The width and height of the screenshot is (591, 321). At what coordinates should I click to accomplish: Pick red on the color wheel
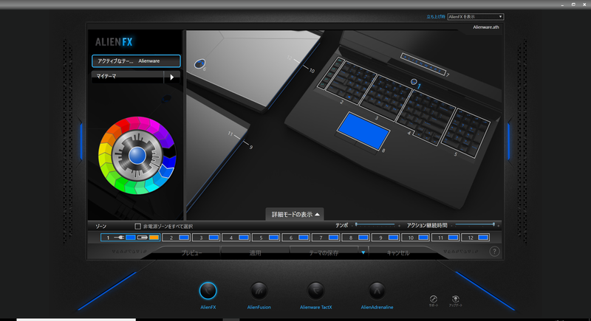pos(123,126)
